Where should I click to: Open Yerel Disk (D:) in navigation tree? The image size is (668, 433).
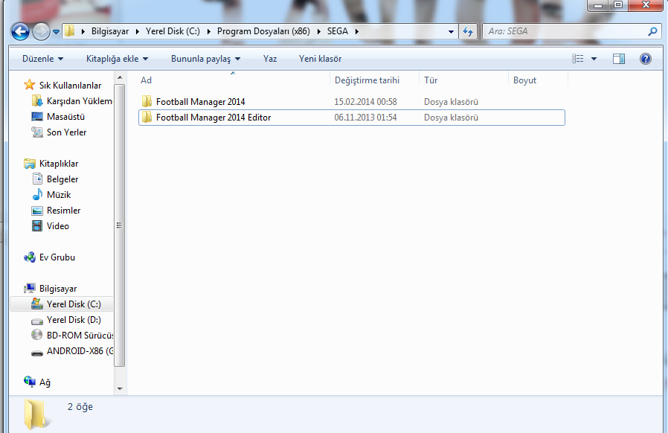point(74,320)
